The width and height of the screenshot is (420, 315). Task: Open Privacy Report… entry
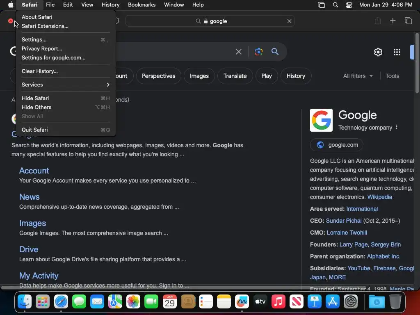pyautogui.click(x=66, y=48)
